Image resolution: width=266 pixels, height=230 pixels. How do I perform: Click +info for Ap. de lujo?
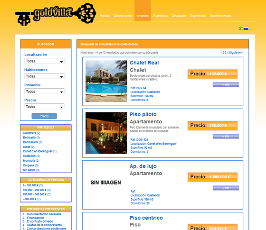coord(226,188)
